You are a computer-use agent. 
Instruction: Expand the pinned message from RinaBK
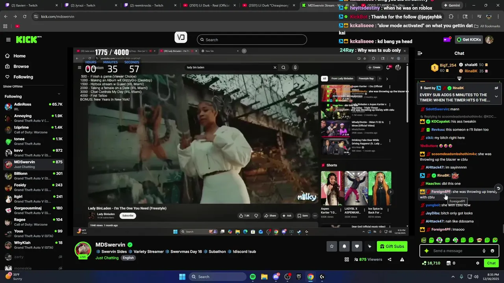(496, 96)
